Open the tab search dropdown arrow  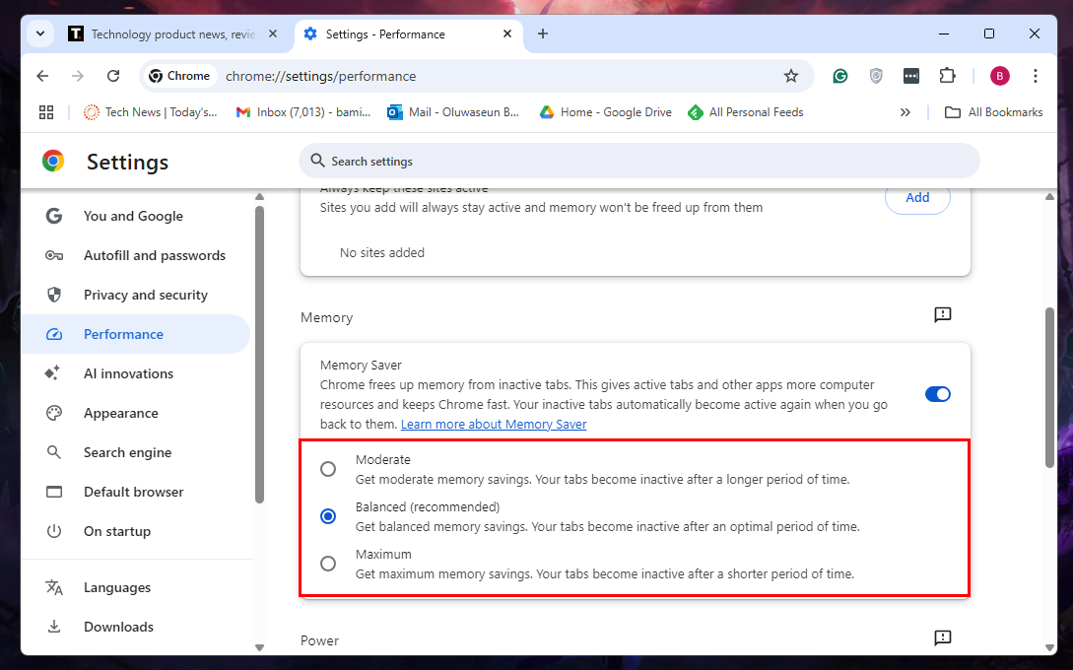(40, 33)
